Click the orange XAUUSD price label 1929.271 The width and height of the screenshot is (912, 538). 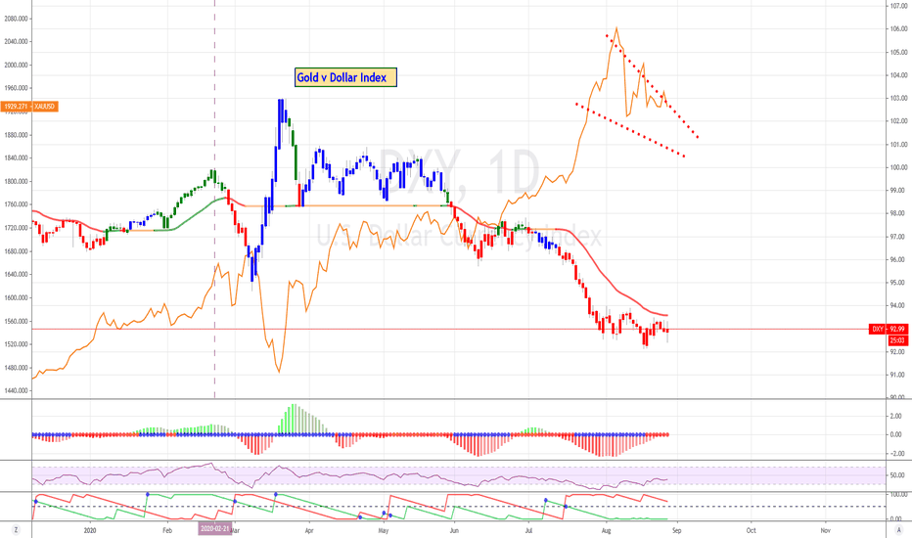29,107
